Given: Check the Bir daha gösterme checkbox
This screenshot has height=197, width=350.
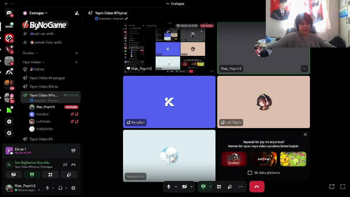Looking at the screenshot, I should pyautogui.click(x=250, y=173).
